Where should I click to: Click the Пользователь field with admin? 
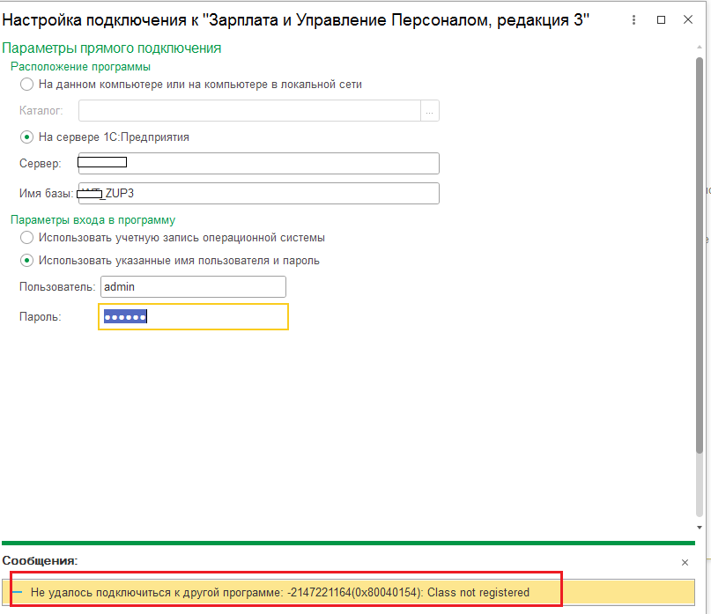193,286
